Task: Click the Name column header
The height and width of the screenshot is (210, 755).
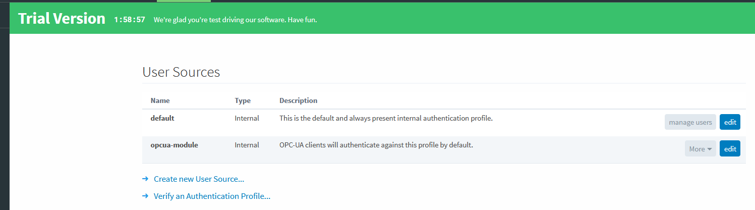Action: pyautogui.click(x=160, y=100)
